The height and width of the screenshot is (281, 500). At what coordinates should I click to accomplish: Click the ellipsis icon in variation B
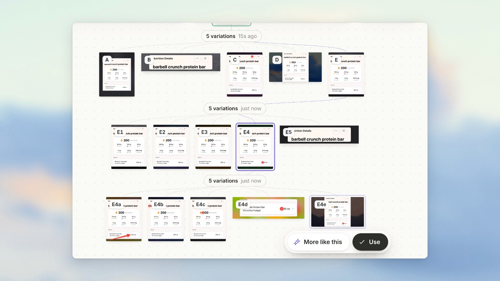(x=197, y=58)
